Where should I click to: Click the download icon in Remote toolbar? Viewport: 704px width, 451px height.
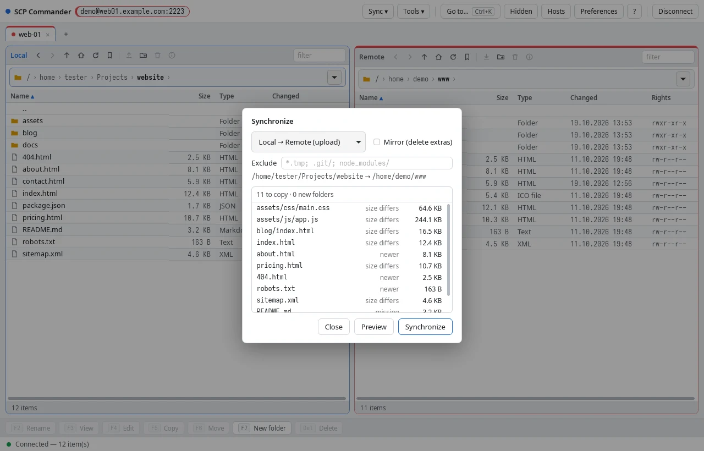(x=487, y=57)
